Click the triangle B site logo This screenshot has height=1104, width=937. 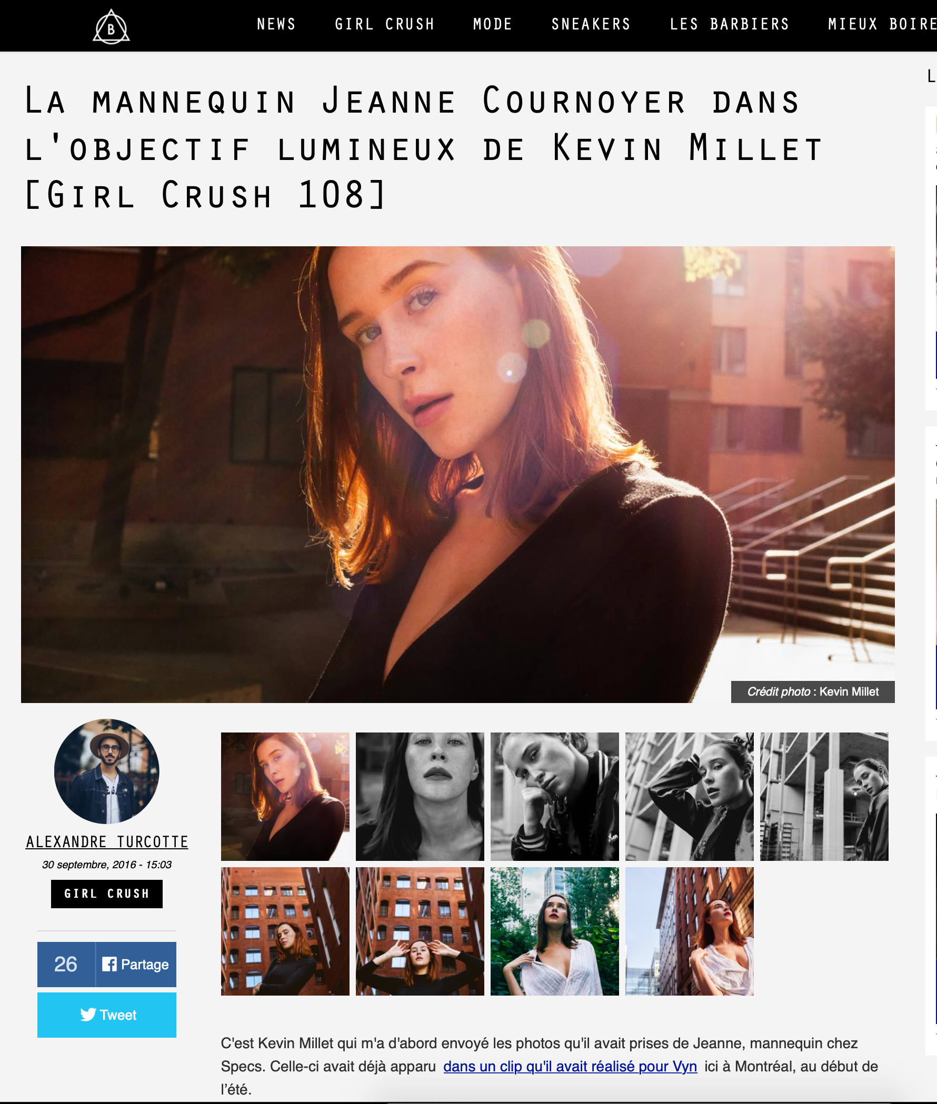pyautogui.click(x=111, y=26)
